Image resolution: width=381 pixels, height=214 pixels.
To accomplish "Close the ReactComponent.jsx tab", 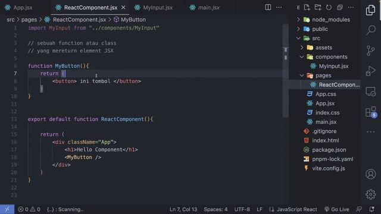I will (x=123, y=8).
